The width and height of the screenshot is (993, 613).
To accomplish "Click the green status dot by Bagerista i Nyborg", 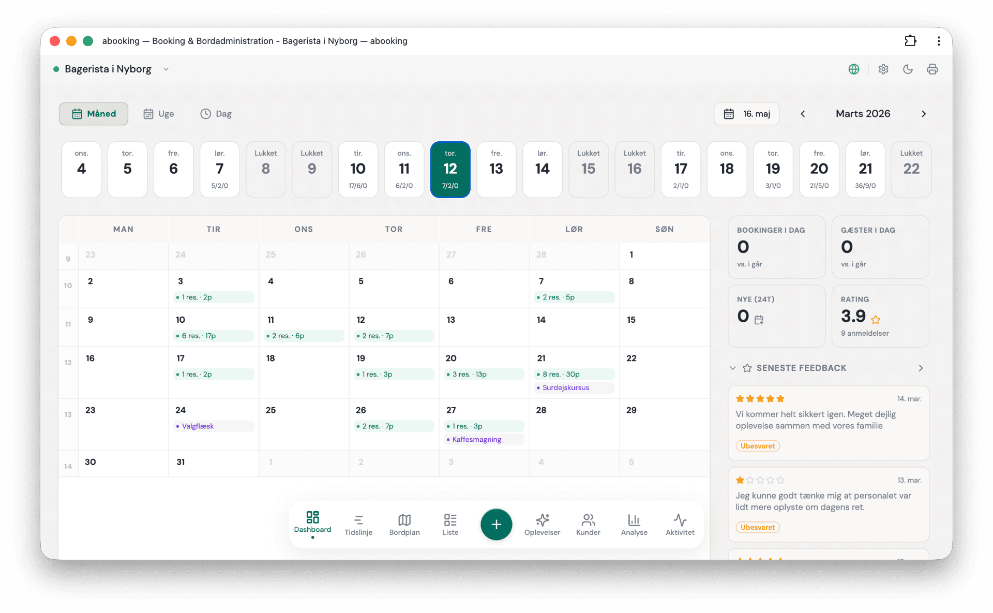I will pyautogui.click(x=56, y=69).
